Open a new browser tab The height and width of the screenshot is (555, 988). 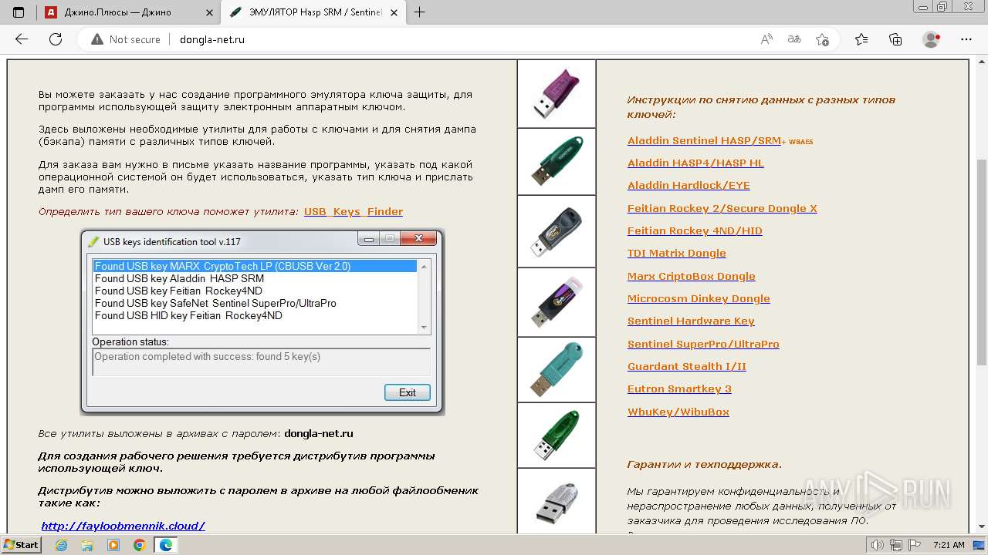[x=420, y=12]
